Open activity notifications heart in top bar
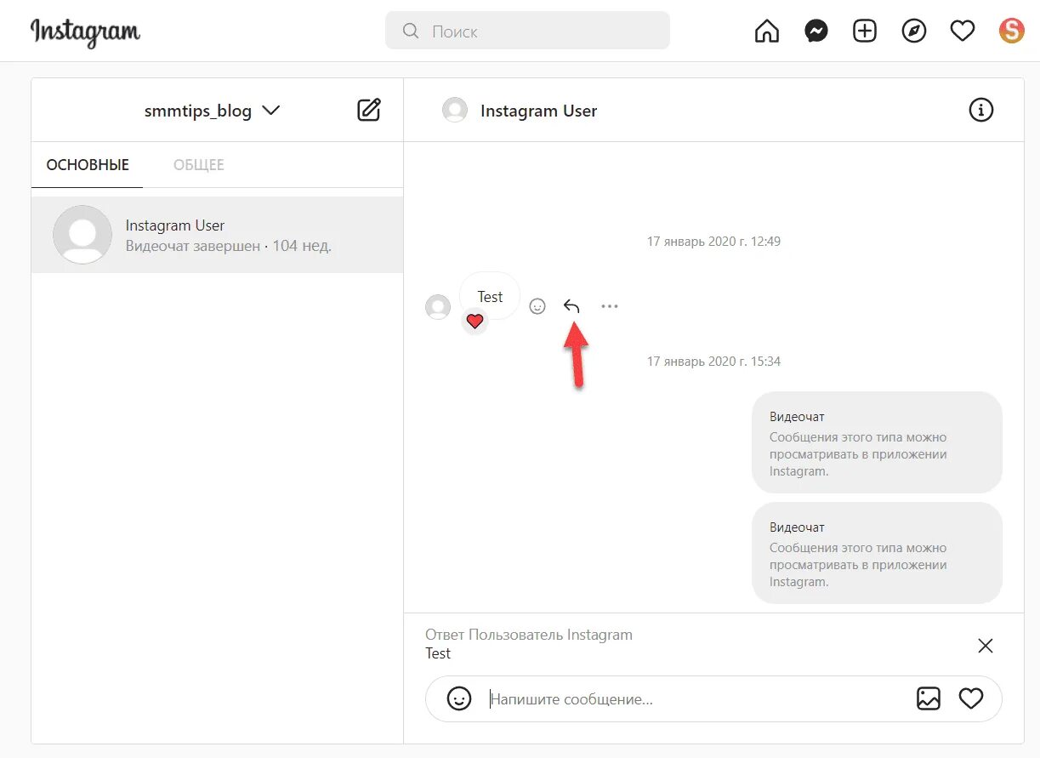This screenshot has width=1040, height=758. pos(962,32)
